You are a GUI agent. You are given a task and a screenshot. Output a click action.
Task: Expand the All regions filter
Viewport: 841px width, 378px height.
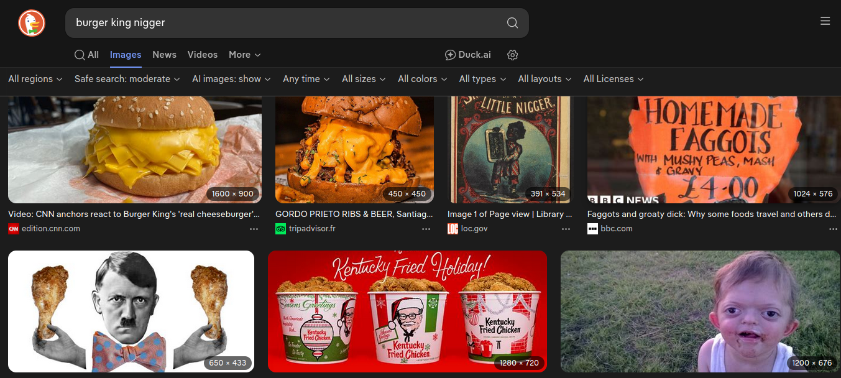(35, 79)
